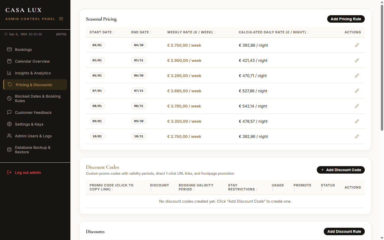Click the Pricing & Discounts tag icon
Image resolution: width=384 pixels, height=240 pixels.
(10, 85)
